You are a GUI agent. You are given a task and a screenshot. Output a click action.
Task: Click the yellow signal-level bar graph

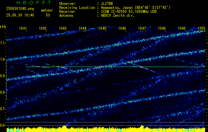[106, 129]
